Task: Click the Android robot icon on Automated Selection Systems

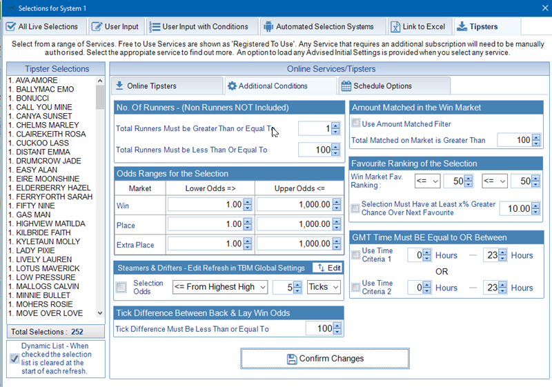Action: [x=268, y=27]
